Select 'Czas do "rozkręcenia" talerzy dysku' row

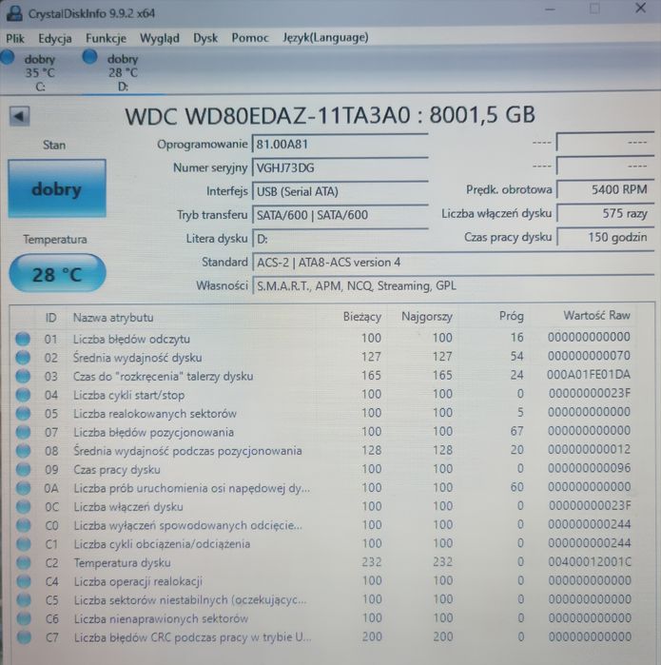pyautogui.click(x=164, y=376)
